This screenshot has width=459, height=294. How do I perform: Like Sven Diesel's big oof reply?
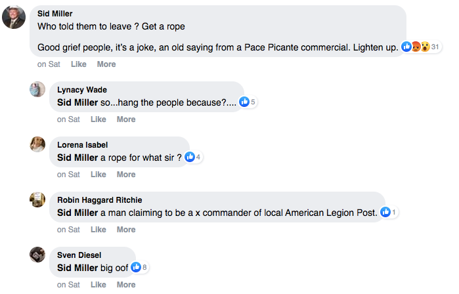pos(98,285)
